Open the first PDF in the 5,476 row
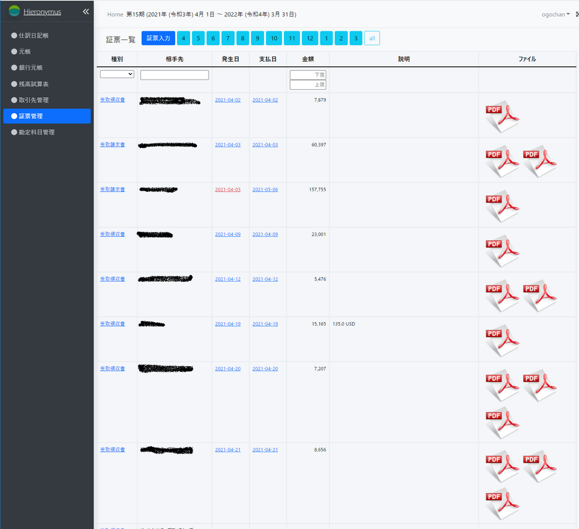 [502, 295]
